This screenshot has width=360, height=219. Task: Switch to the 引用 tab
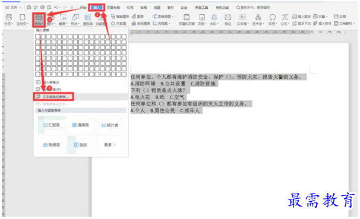tap(130, 8)
